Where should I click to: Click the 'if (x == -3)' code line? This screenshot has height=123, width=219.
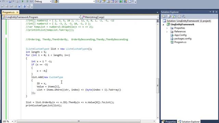coord(40,65)
